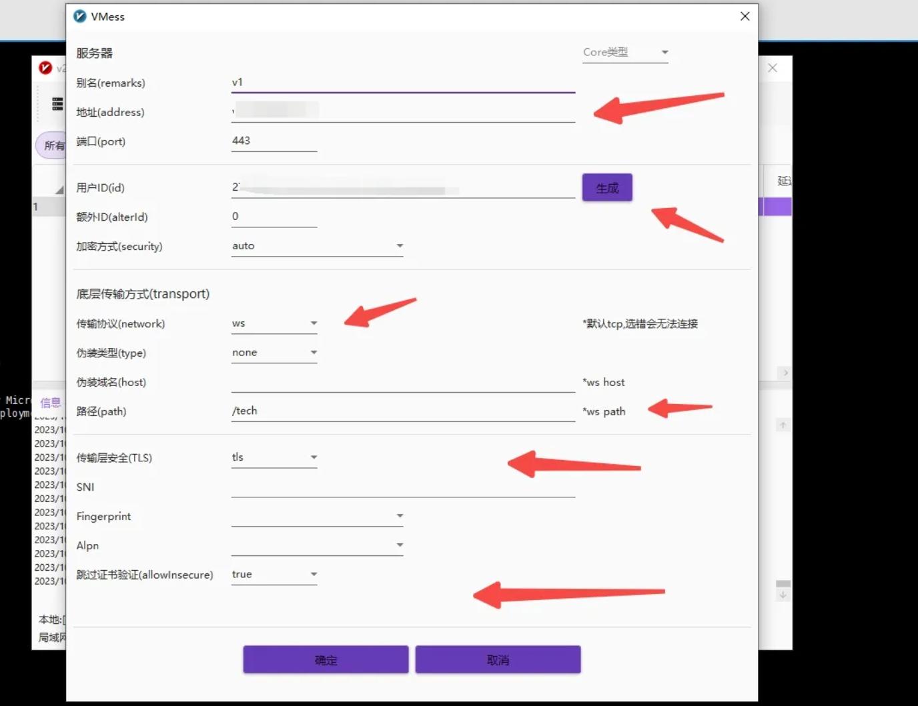
Task: Expand the Alpn dropdown
Action: click(x=318, y=545)
